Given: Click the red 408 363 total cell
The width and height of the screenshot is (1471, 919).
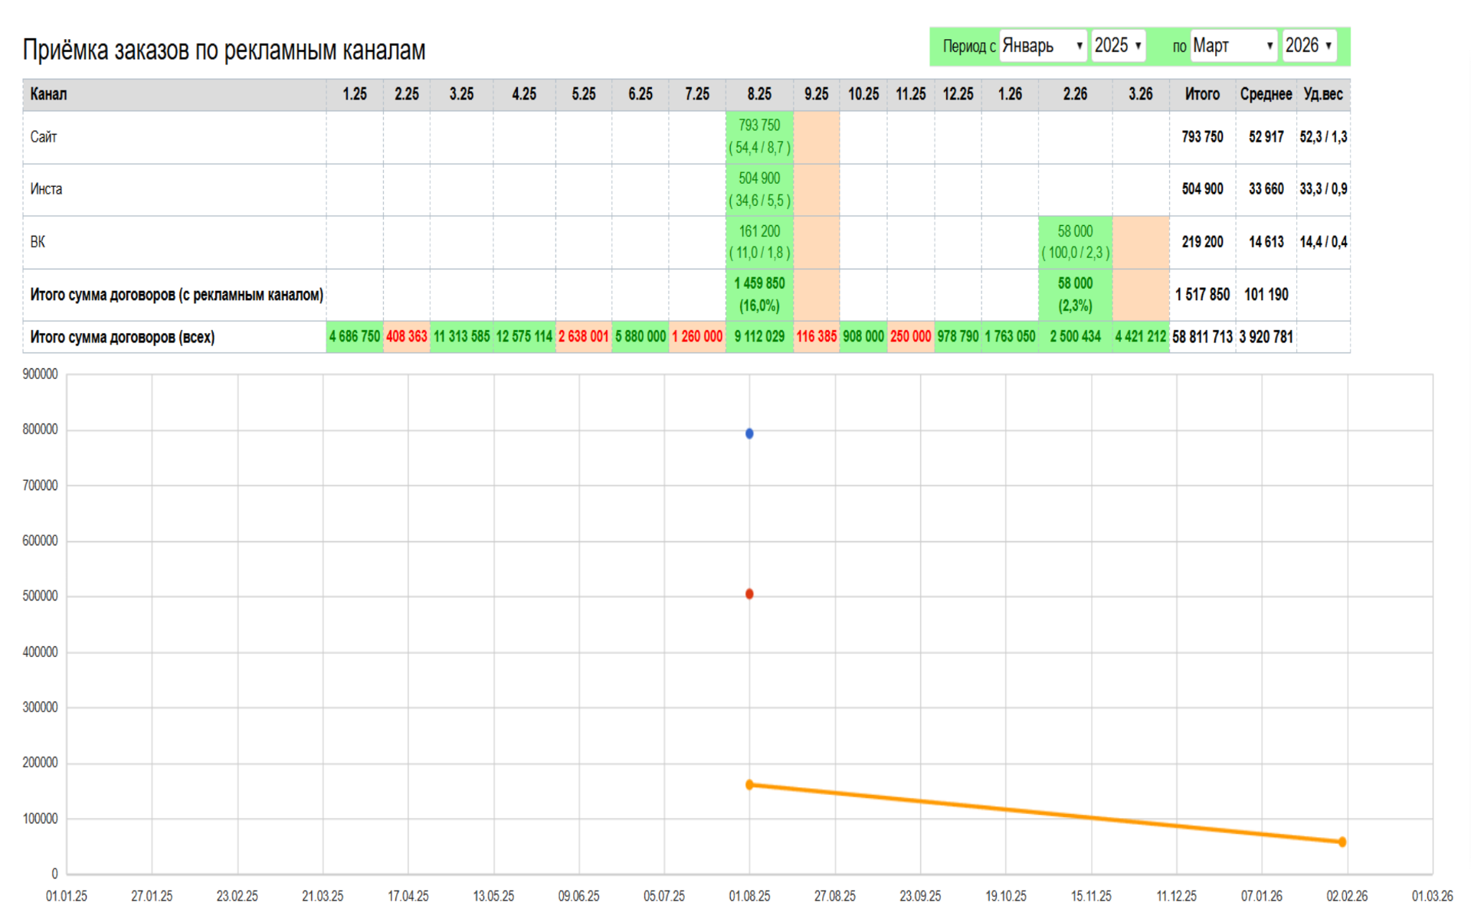Looking at the screenshot, I should click(x=406, y=337).
